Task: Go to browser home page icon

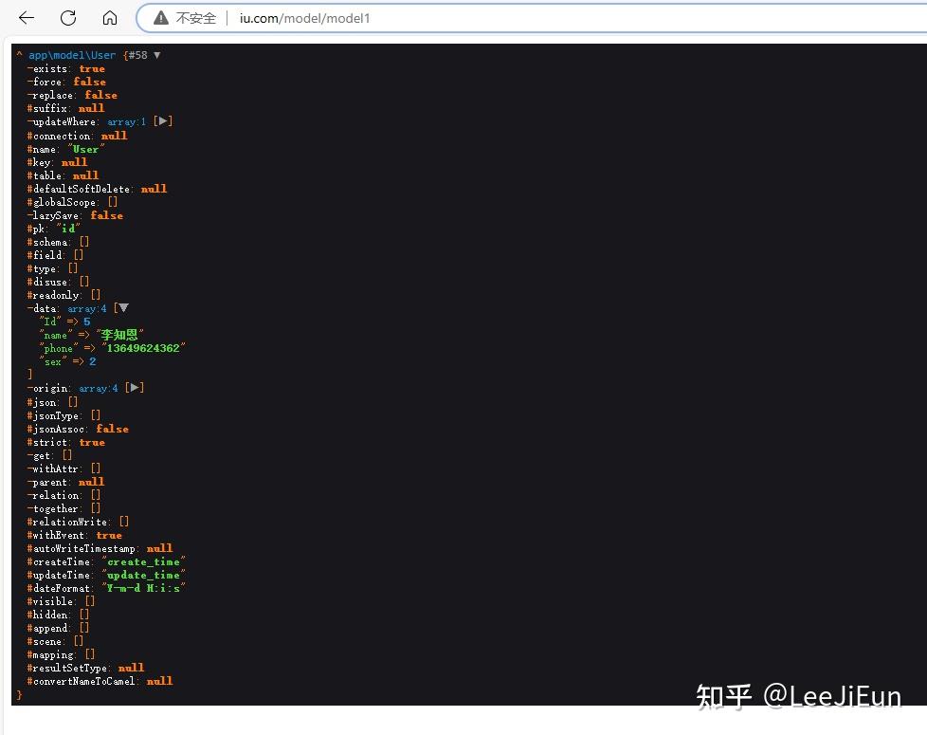Action: coord(110,18)
